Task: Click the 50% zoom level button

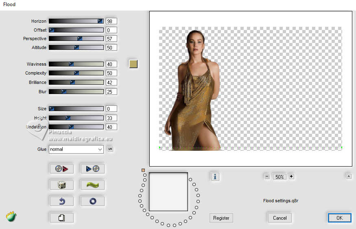Action: (x=280, y=177)
